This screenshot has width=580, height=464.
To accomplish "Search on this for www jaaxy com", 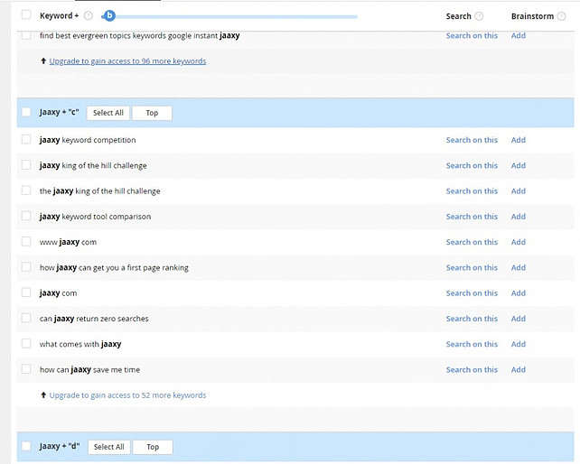I will pos(472,242).
